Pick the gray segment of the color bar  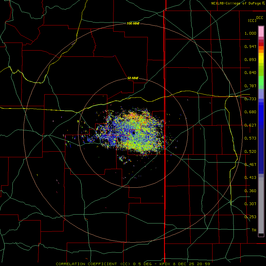coord(261,205)
